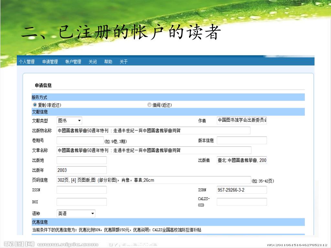Open the 文献类型 dropdown showing 图书

point(69,121)
